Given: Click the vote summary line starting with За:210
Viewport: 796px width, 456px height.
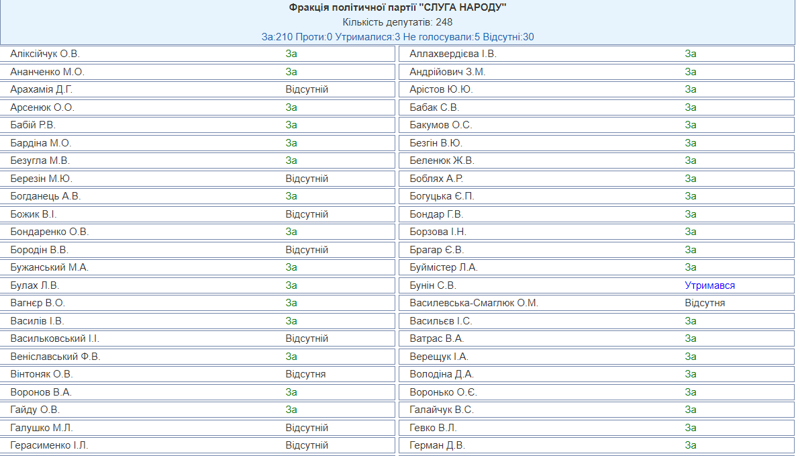Looking at the screenshot, I should tap(397, 37).
